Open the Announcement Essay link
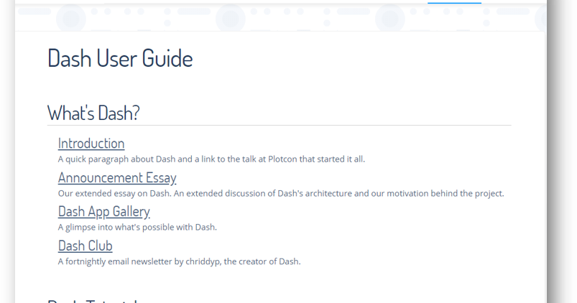This screenshot has height=303, width=577. [x=117, y=177]
